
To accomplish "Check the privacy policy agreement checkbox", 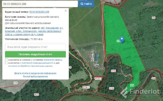I will pyautogui.click(x=6, y=63).
